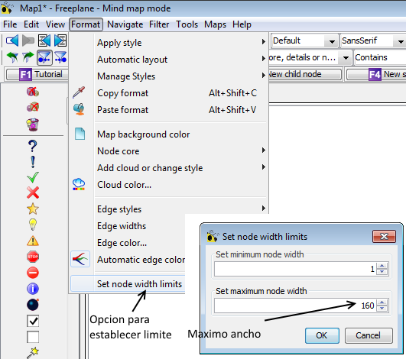Toggle the highlighted blue funnel filter icon
The width and height of the screenshot is (406, 359).
click(x=44, y=57)
